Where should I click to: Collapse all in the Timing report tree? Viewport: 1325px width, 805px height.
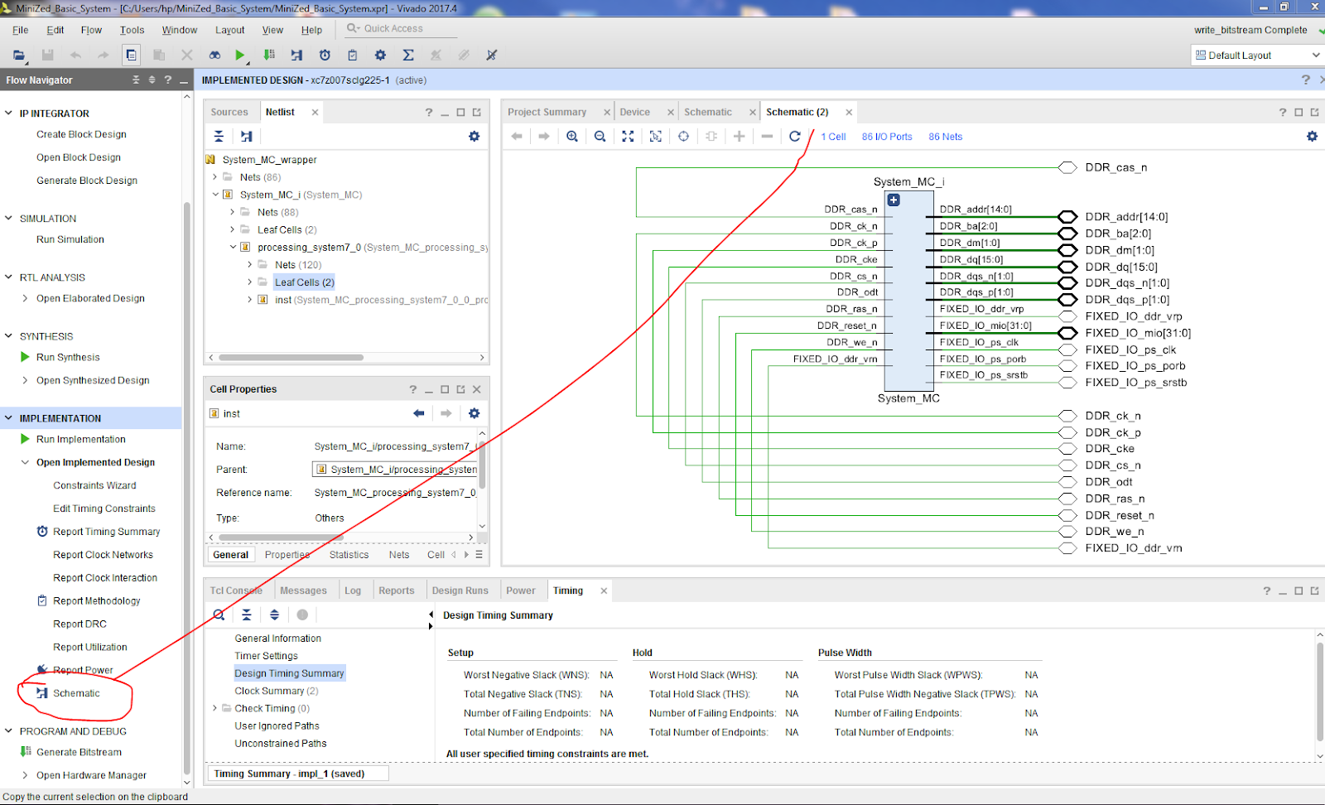point(246,615)
